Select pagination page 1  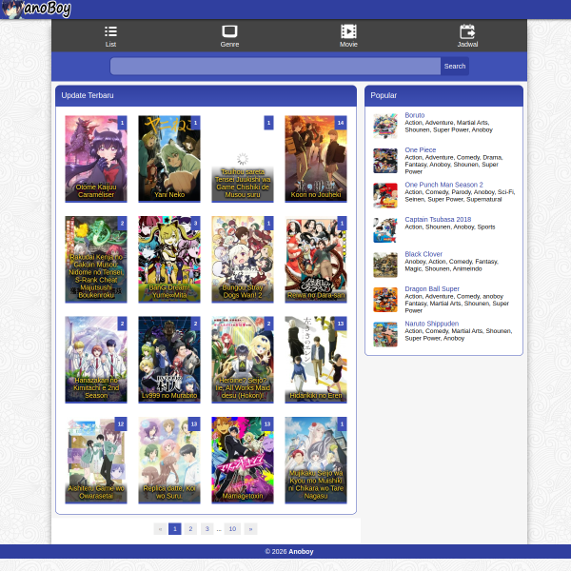[x=175, y=529]
